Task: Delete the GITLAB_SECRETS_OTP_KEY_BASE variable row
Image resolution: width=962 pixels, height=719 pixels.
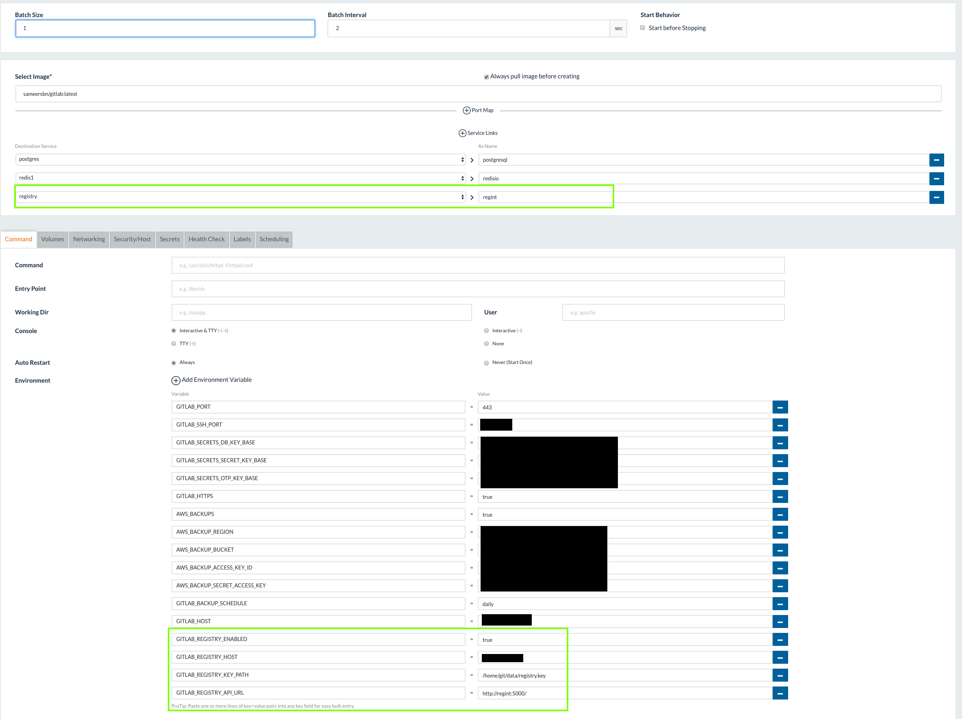Action: pos(780,479)
